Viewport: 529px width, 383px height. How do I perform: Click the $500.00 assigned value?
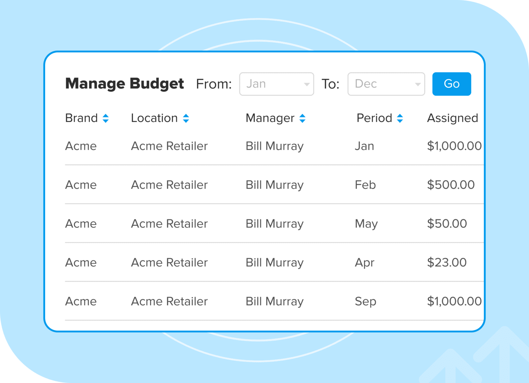(451, 185)
